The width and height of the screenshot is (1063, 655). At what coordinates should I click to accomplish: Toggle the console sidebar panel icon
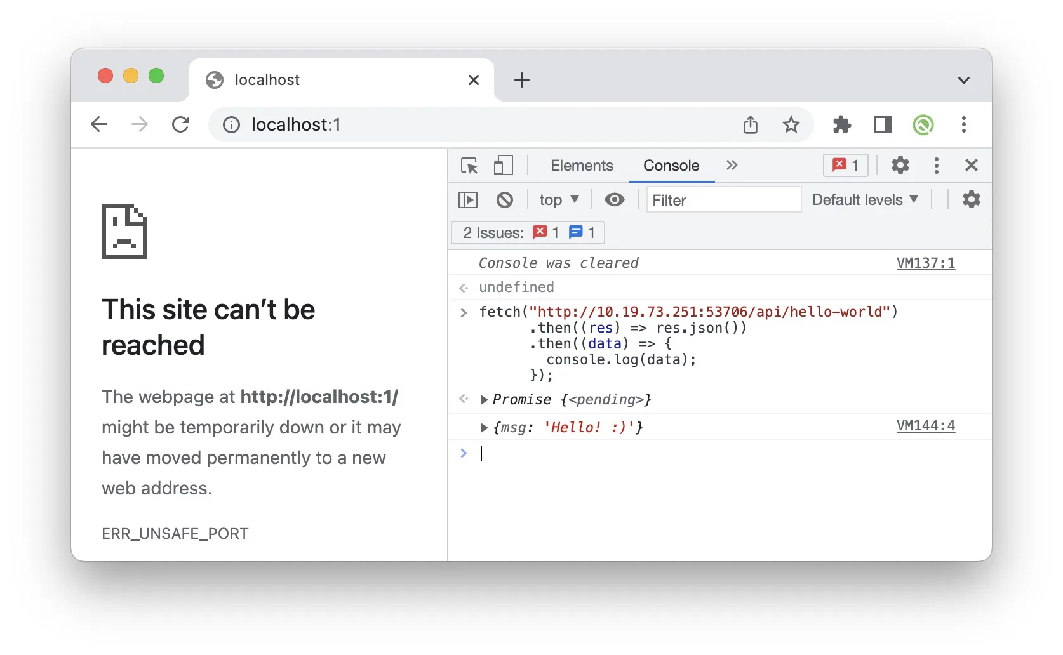(468, 200)
